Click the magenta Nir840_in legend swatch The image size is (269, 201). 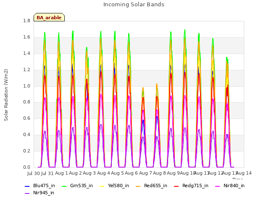(217, 186)
